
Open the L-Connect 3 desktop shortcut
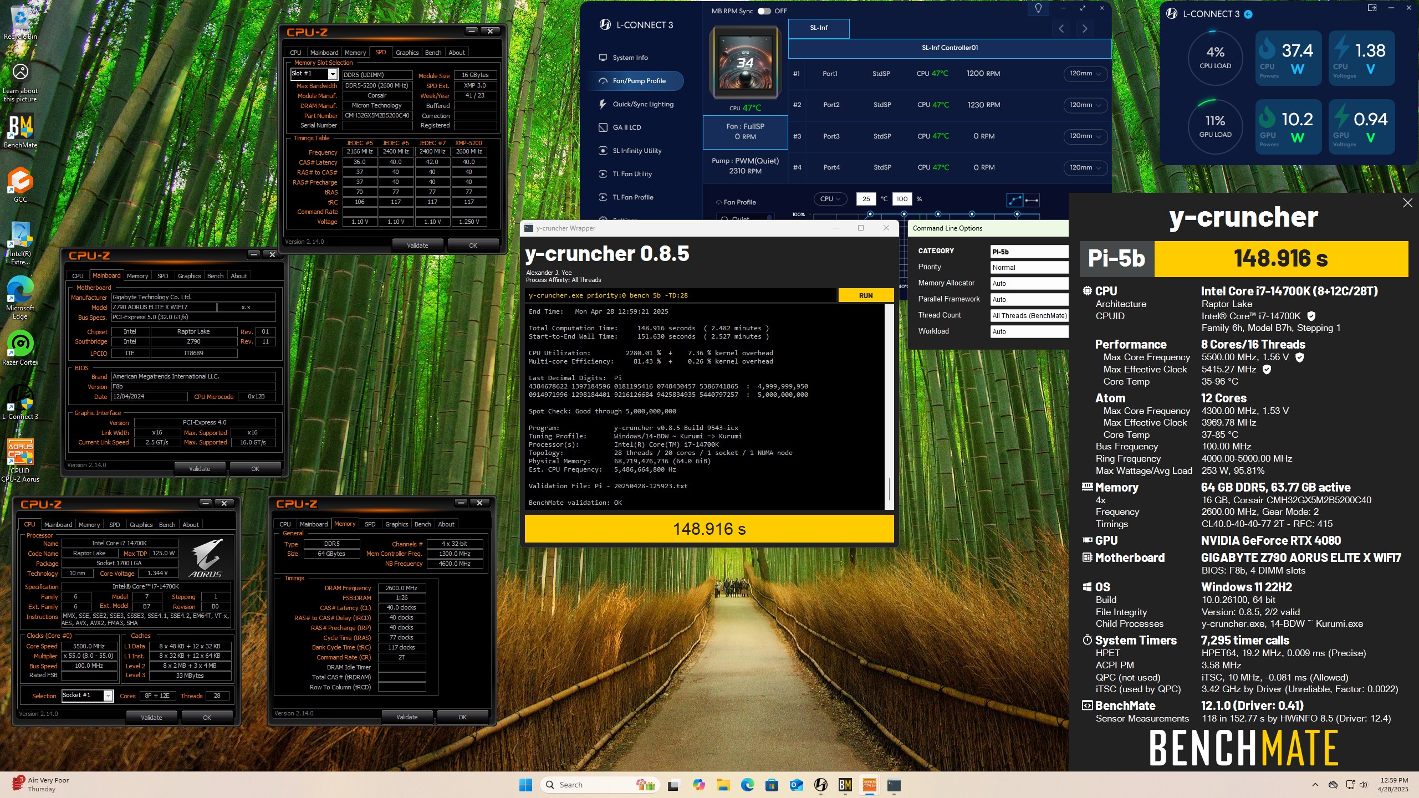[20, 402]
